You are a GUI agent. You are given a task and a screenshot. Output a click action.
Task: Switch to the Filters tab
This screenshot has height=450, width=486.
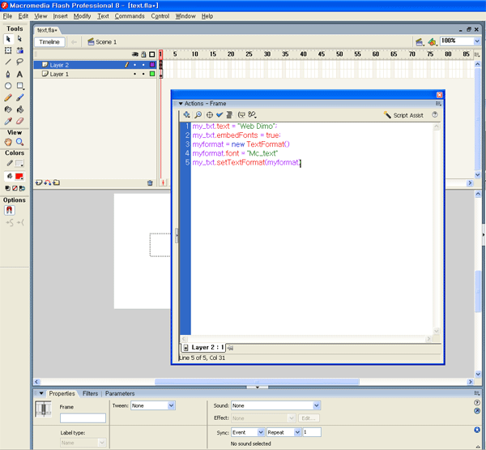[x=90, y=393]
